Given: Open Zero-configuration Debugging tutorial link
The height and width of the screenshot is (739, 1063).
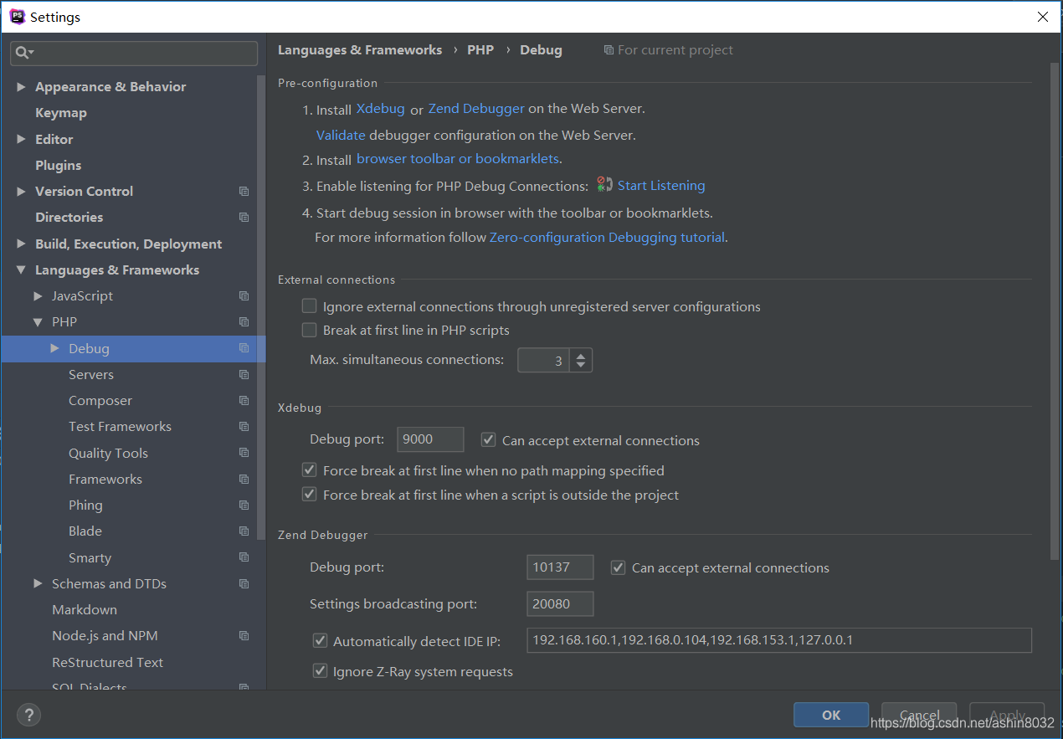Looking at the screenshot, I should (607, 238).
